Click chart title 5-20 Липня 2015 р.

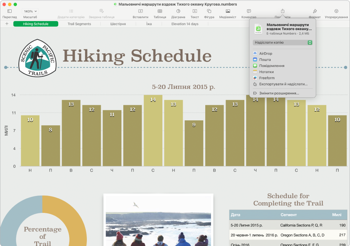click(x=183, y=87)
